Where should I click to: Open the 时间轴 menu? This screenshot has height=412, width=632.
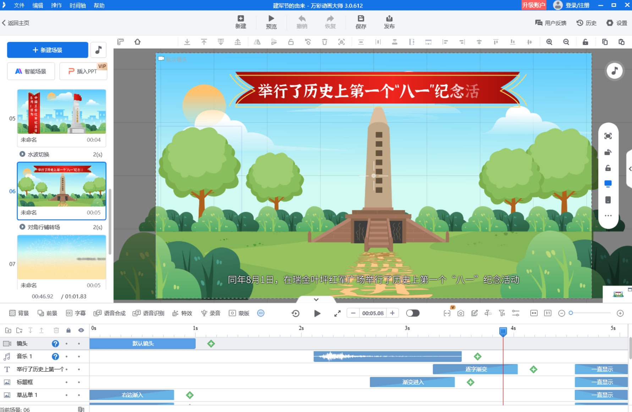click(78, 5)
